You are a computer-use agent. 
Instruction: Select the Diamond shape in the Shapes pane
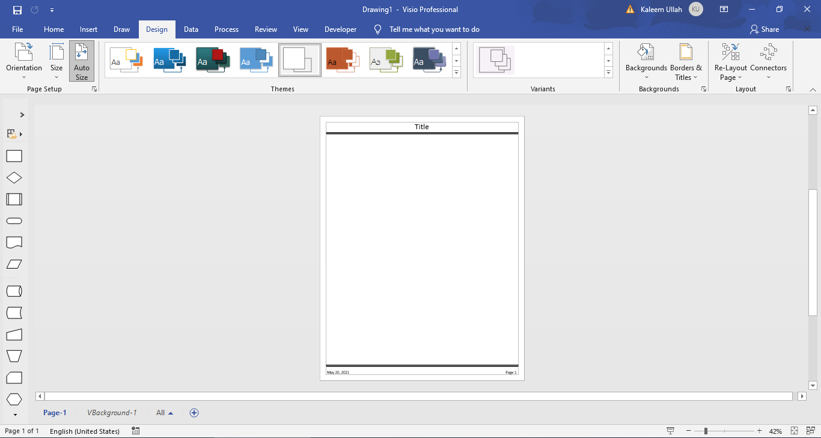(14, 177)
